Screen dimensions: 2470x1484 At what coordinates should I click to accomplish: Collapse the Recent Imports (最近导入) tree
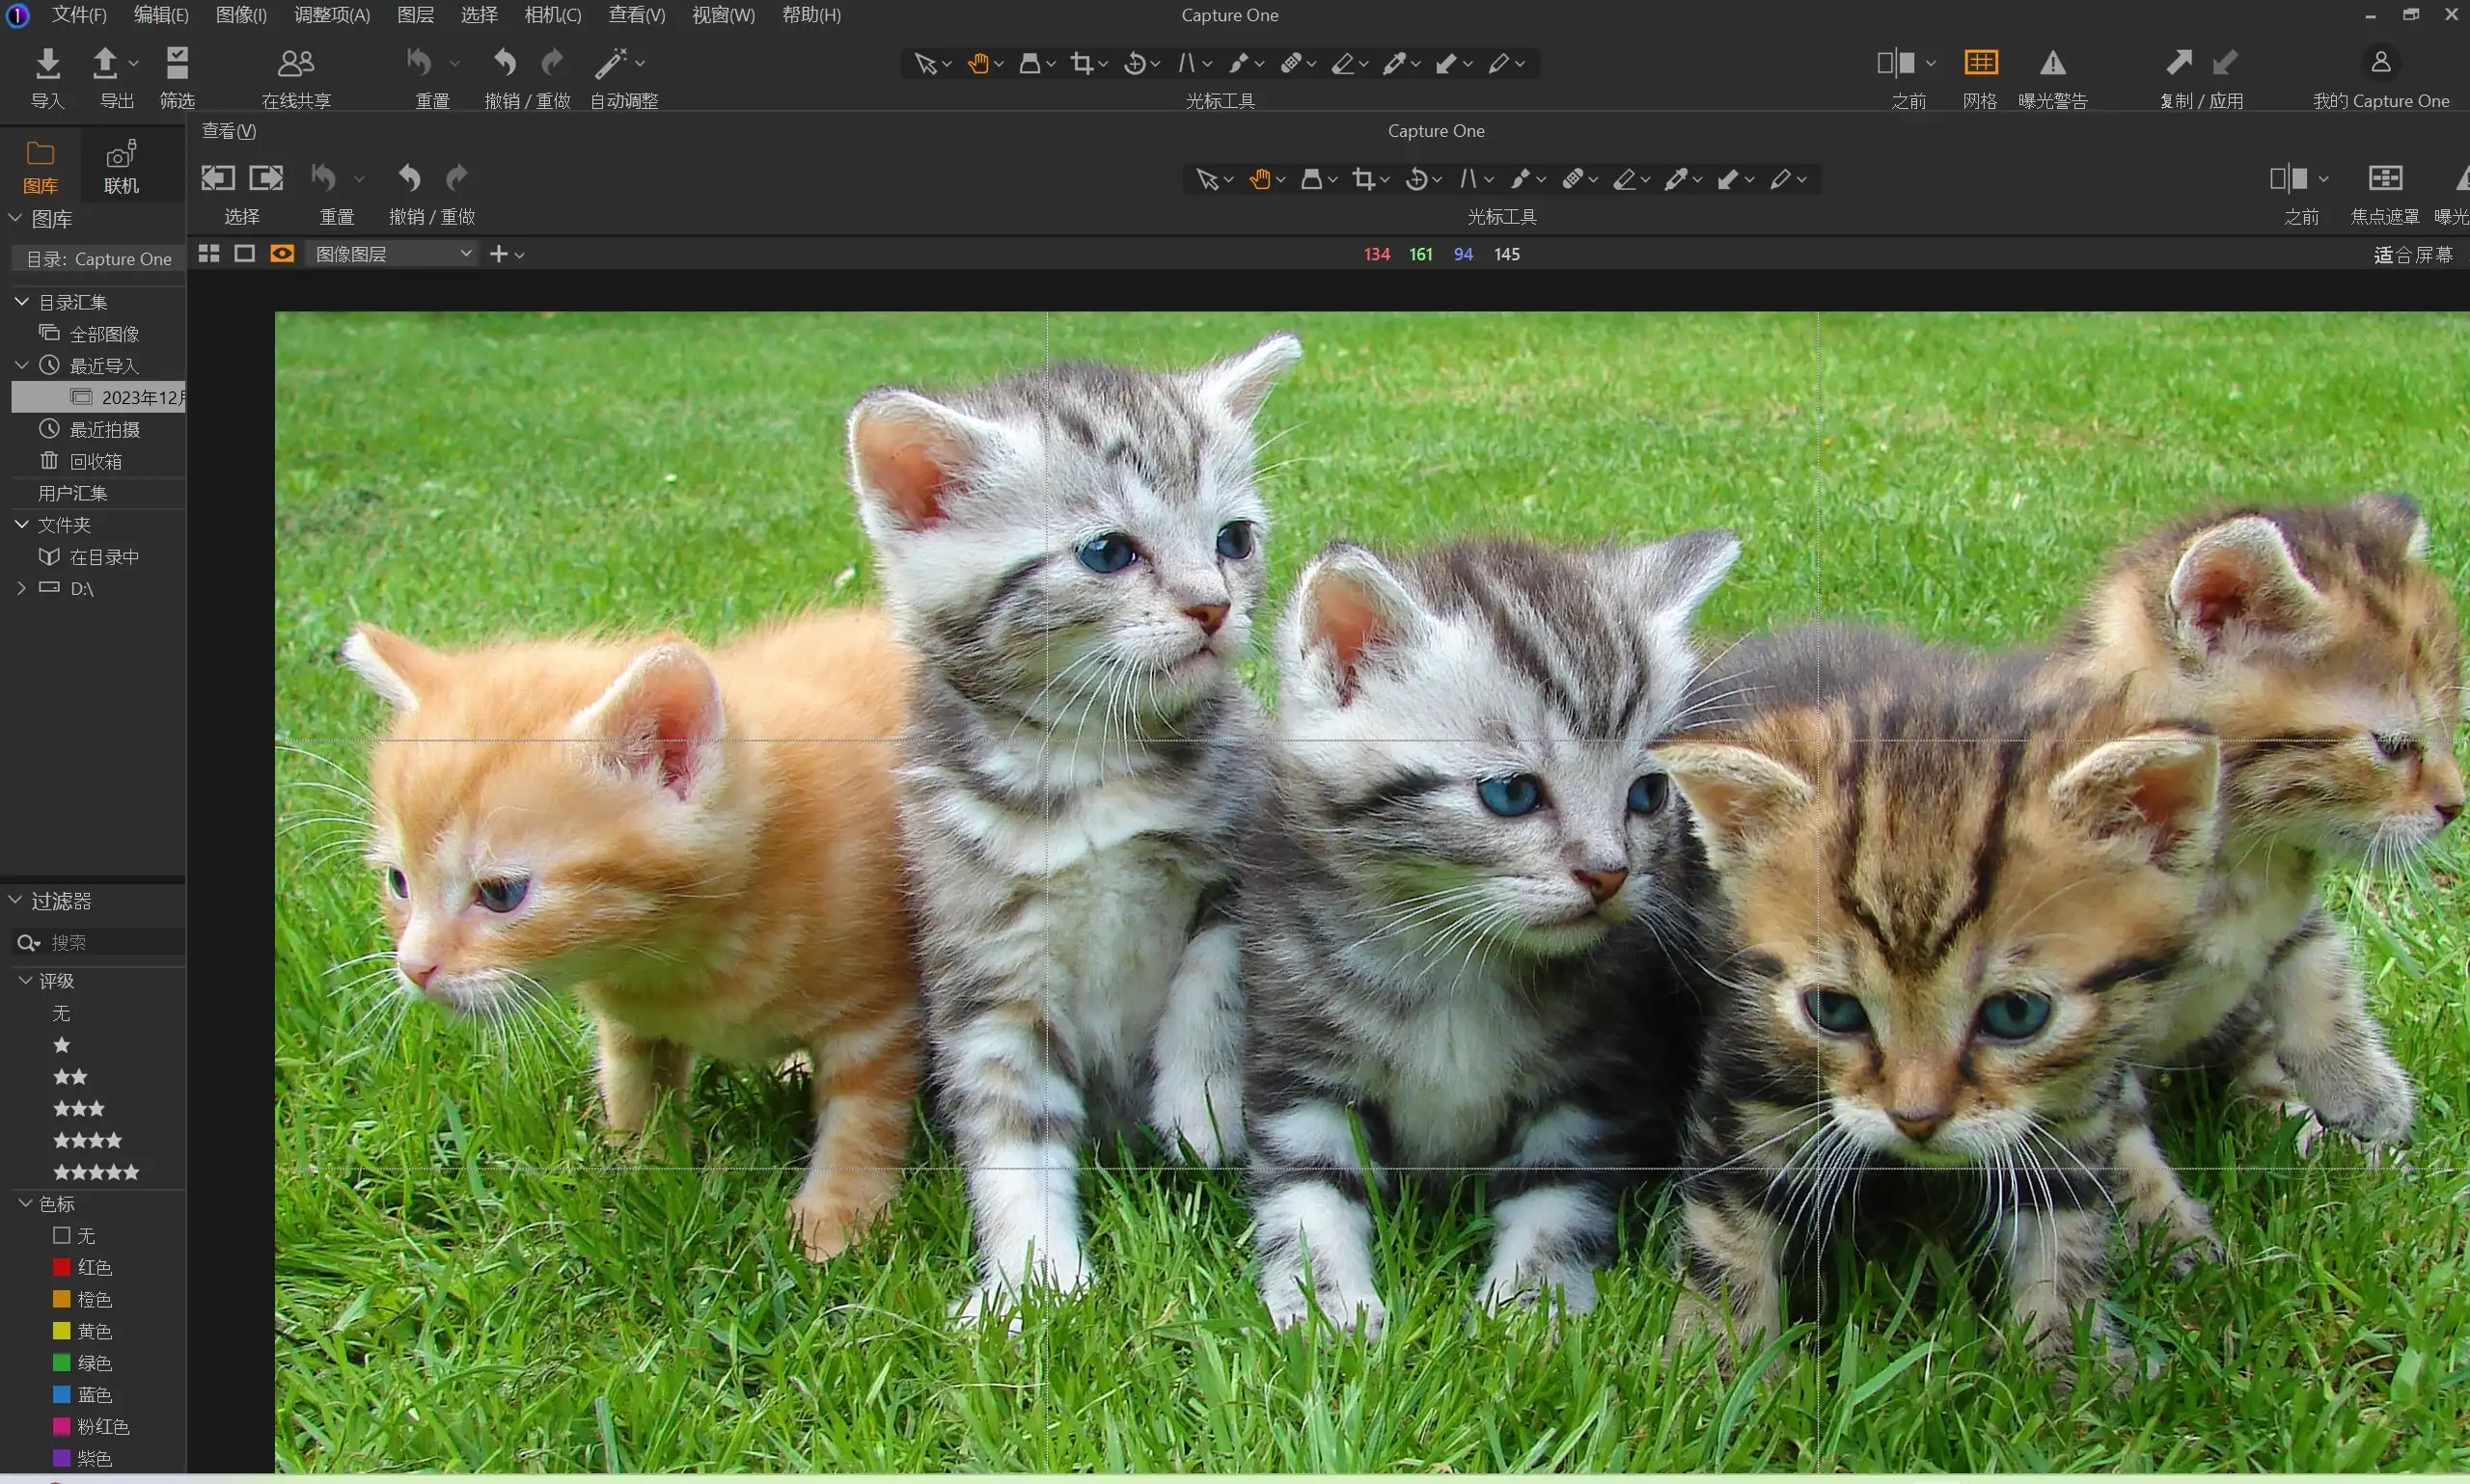tap(21, 366)
